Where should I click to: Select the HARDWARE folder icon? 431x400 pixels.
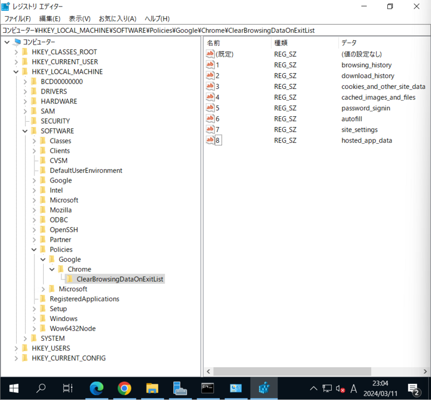tap(34, 101)
